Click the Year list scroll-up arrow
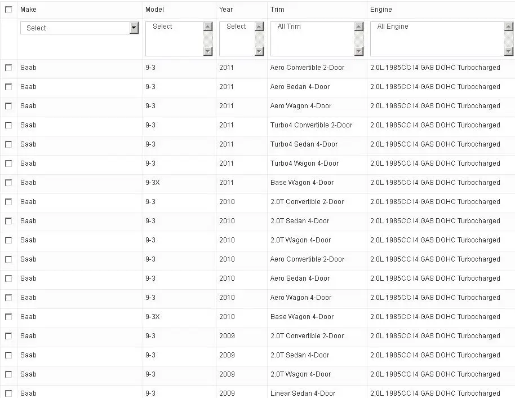The width and height of the screenshot is (515, 398). (259, 26)
